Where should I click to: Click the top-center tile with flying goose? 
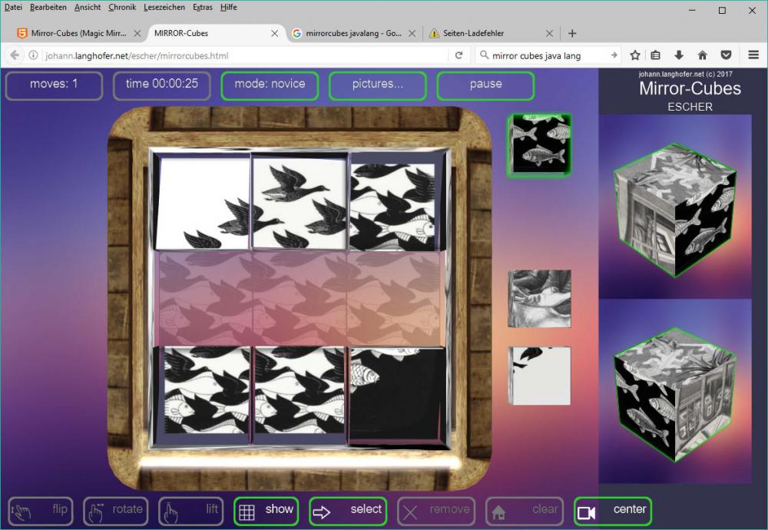click(x=300, y=202)
